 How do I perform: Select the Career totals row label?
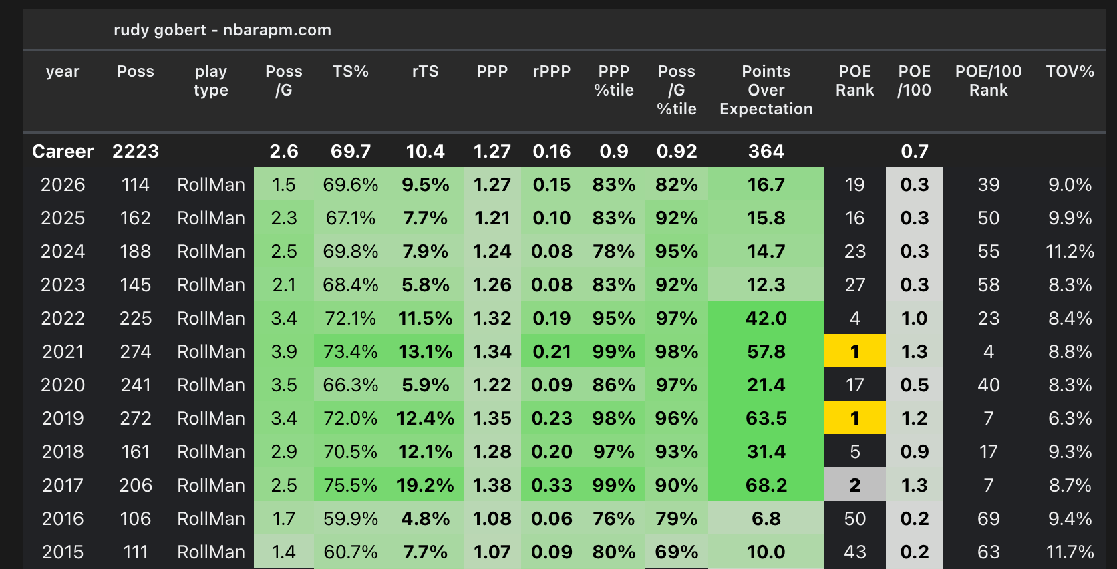[63, 152]
